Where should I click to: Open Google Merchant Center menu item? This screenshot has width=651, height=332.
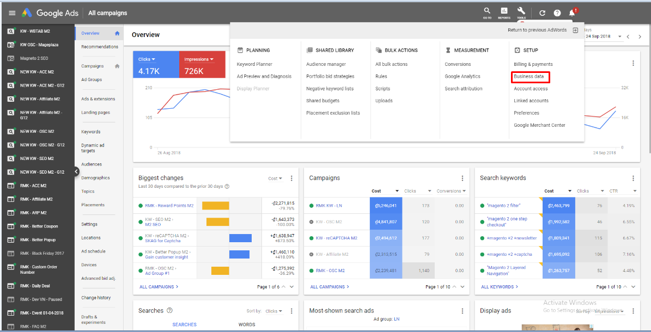point(539,125)
